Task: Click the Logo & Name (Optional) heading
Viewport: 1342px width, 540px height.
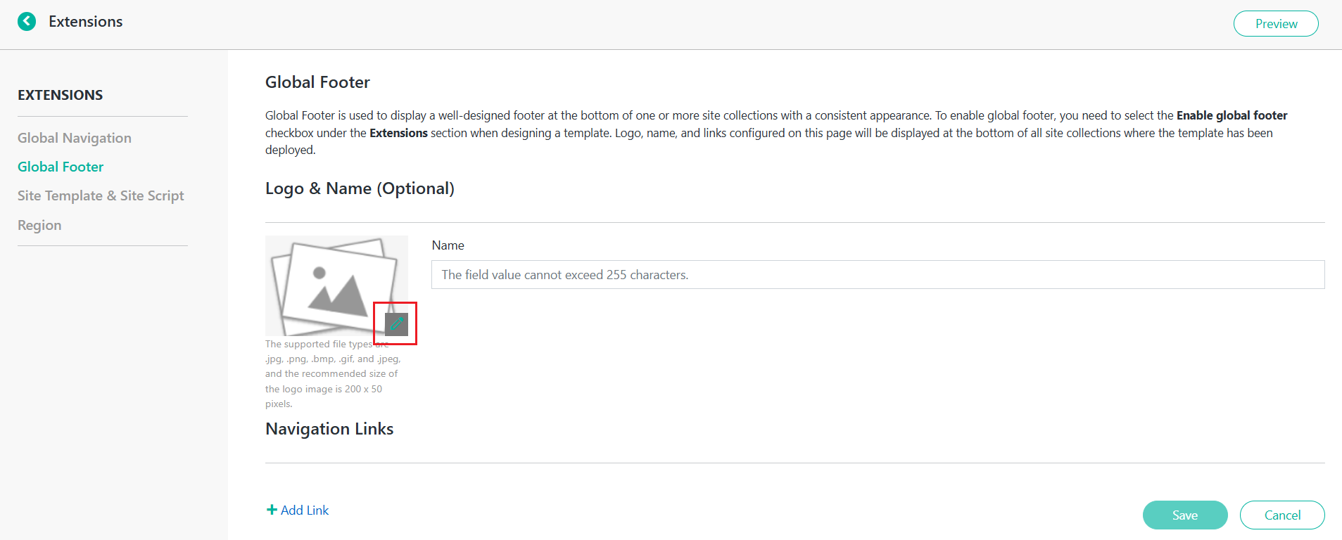Action: tap(360, 188)
